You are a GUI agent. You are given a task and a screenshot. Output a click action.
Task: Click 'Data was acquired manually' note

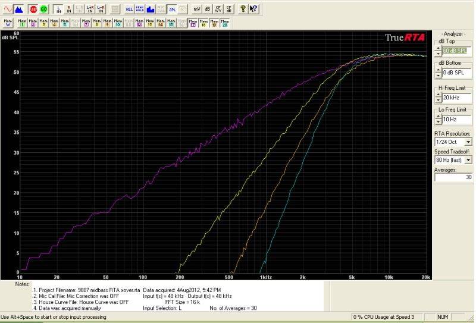click(67, 309)
